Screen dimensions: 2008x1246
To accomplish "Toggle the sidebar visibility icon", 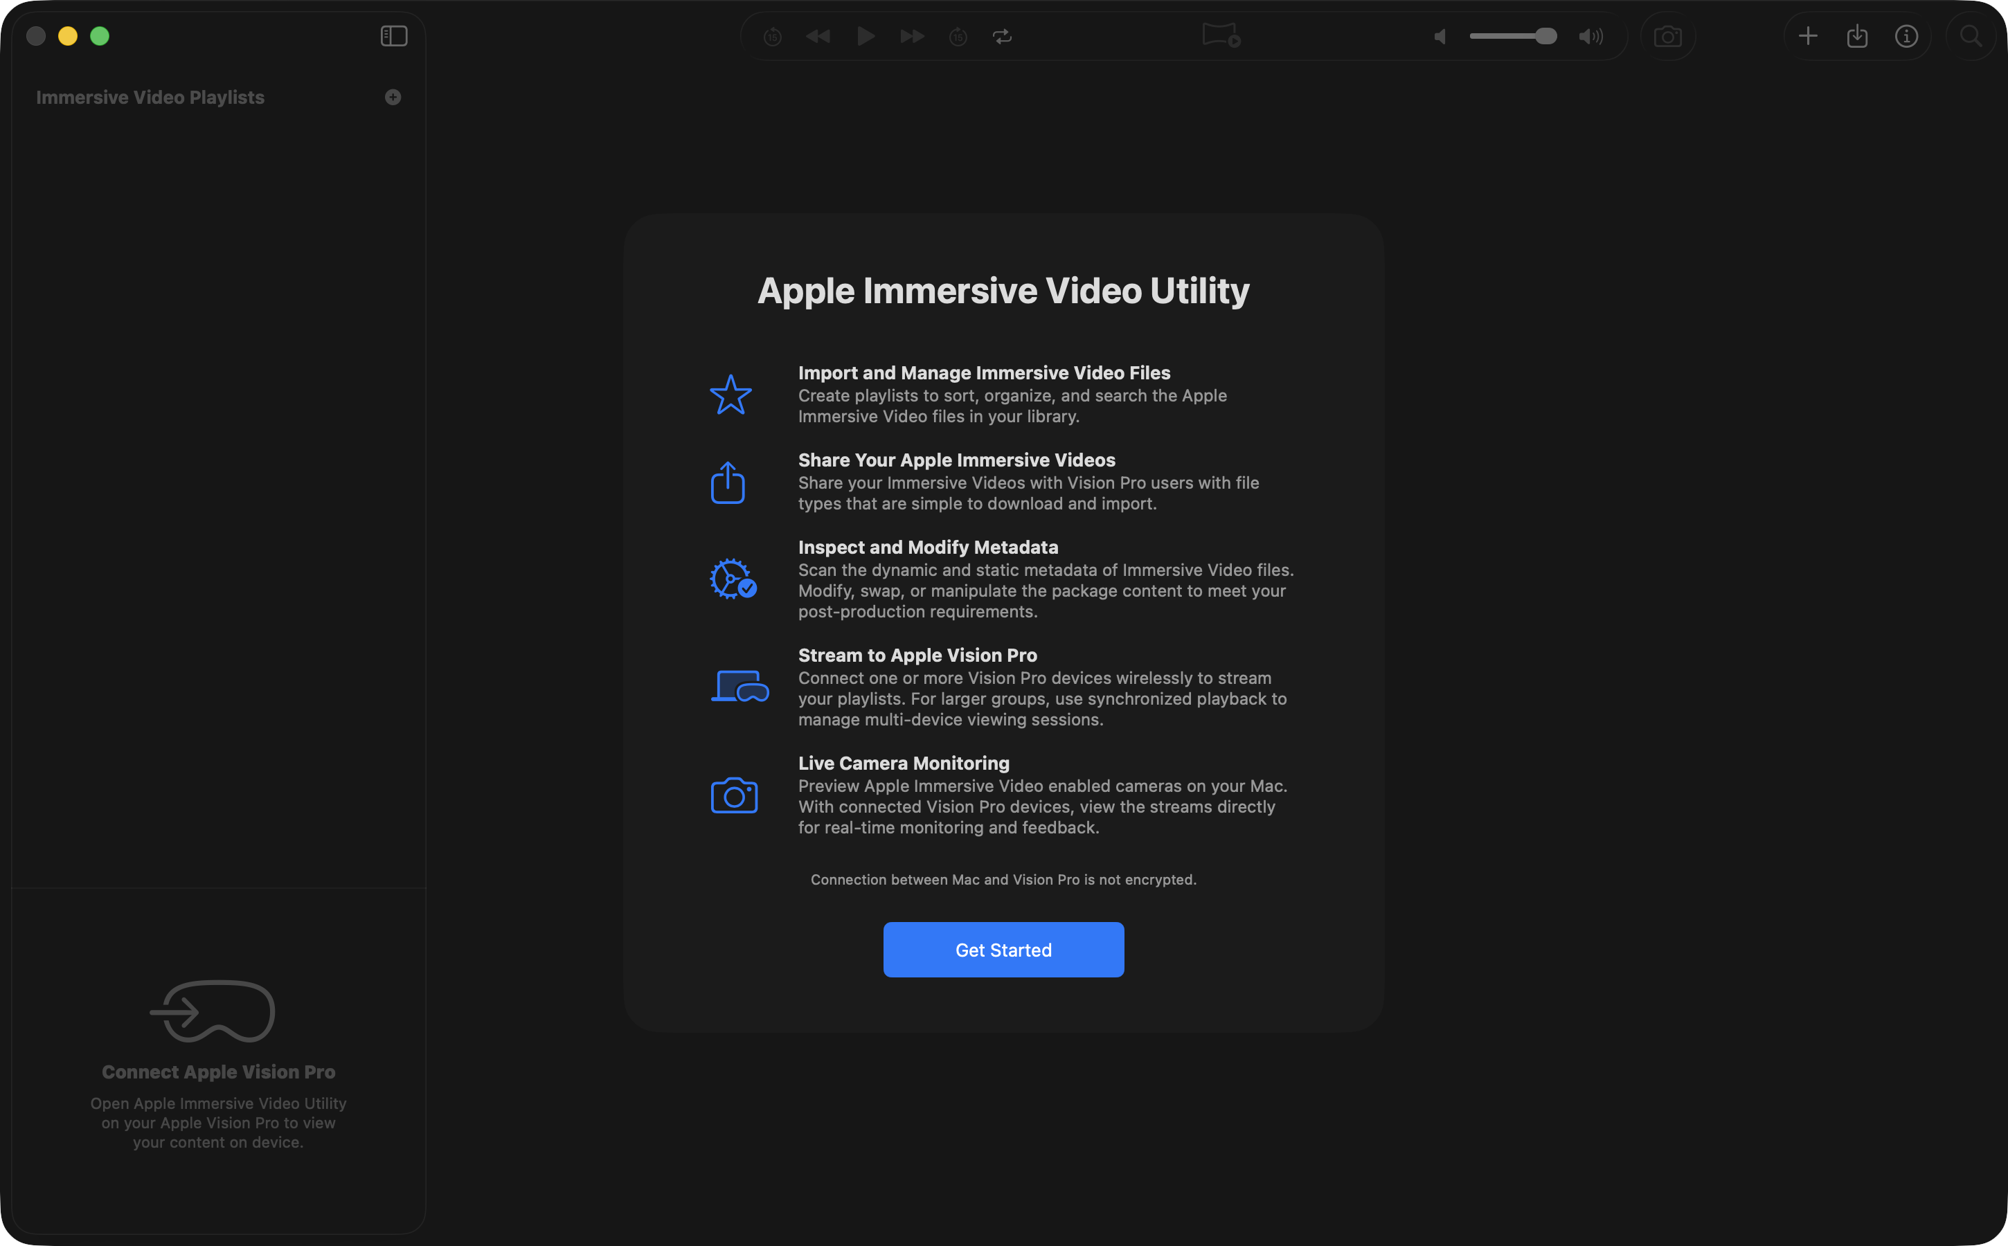I will 394,36.
